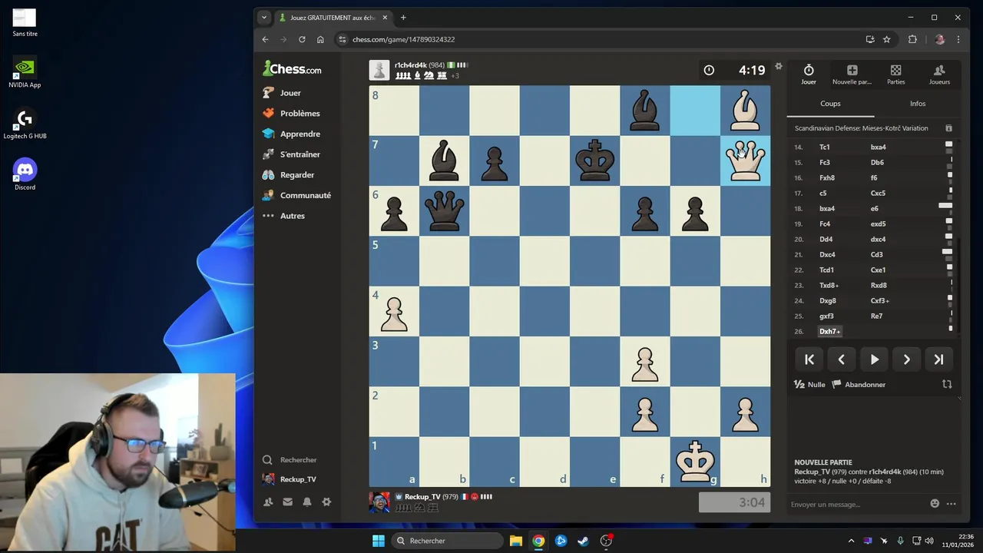Select the Parties tab

point(895,75)
